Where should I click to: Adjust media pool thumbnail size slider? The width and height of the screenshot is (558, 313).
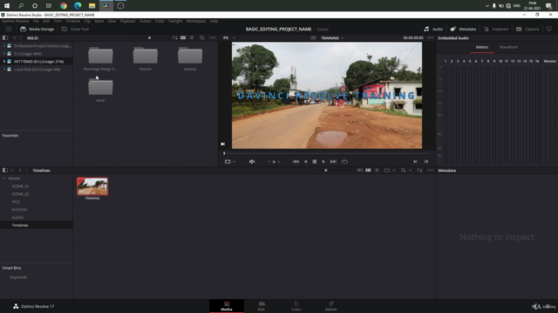[326, 170]
